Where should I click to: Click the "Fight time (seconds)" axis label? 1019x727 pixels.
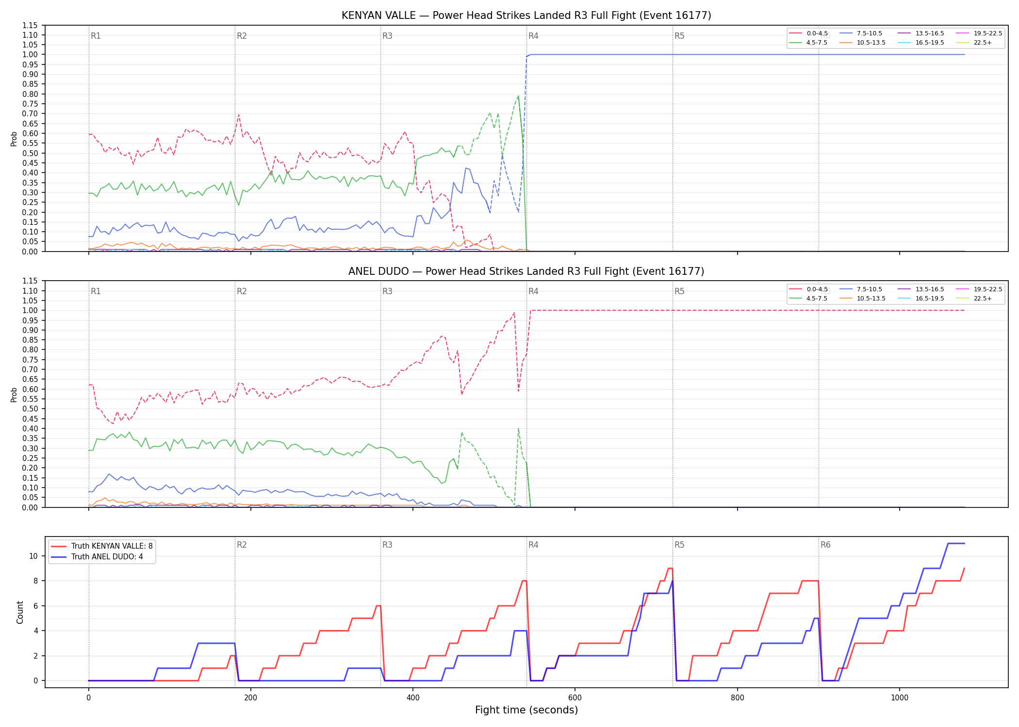(526, 710)
